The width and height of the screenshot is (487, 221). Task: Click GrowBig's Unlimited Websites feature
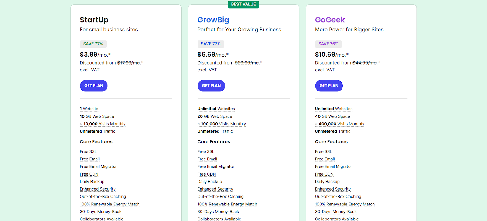tap(216, 109)
